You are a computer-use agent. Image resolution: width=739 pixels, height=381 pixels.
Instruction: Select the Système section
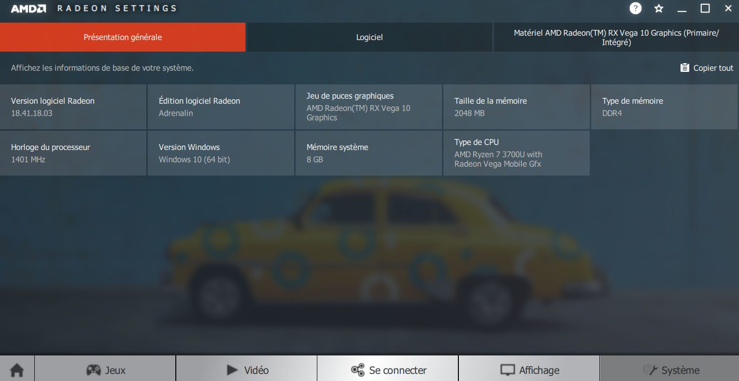[x=670, y=370]
